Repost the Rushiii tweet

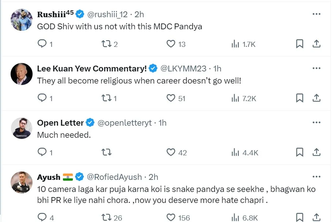coord(106,44)
